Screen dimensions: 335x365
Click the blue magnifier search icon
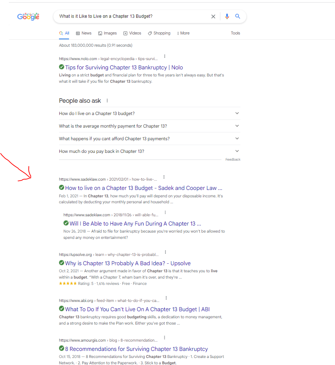pos(237,16)
